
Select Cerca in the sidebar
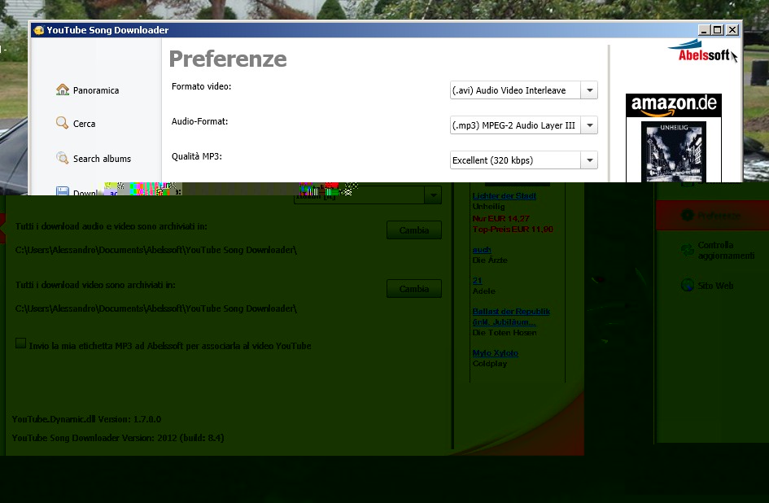pos(84,124)
